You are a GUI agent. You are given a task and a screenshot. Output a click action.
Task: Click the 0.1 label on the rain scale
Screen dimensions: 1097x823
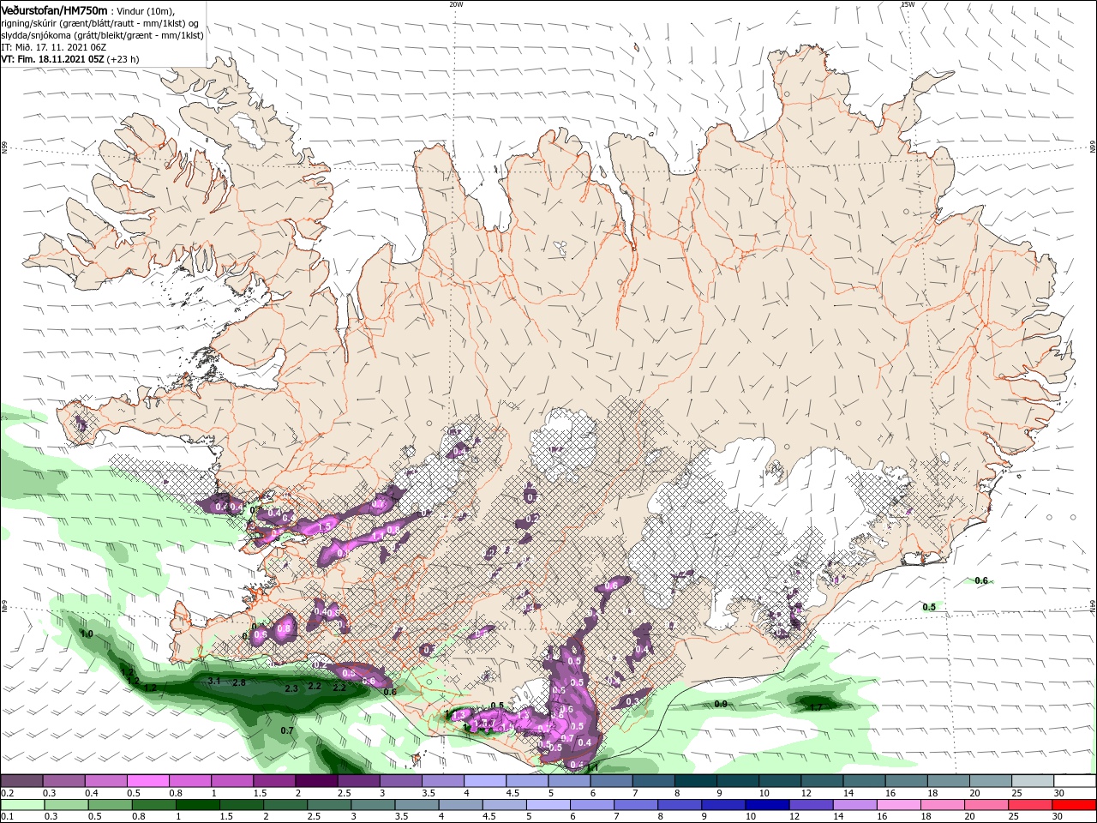tap(6, 817)
